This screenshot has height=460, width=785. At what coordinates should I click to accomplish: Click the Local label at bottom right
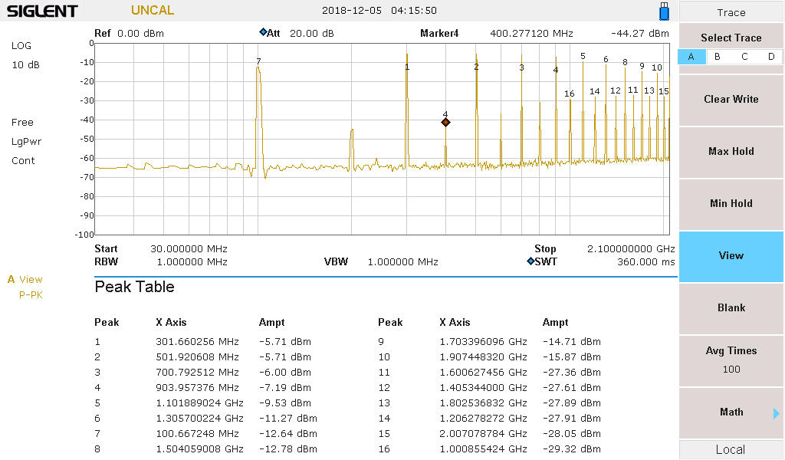(x=731, y=450)
